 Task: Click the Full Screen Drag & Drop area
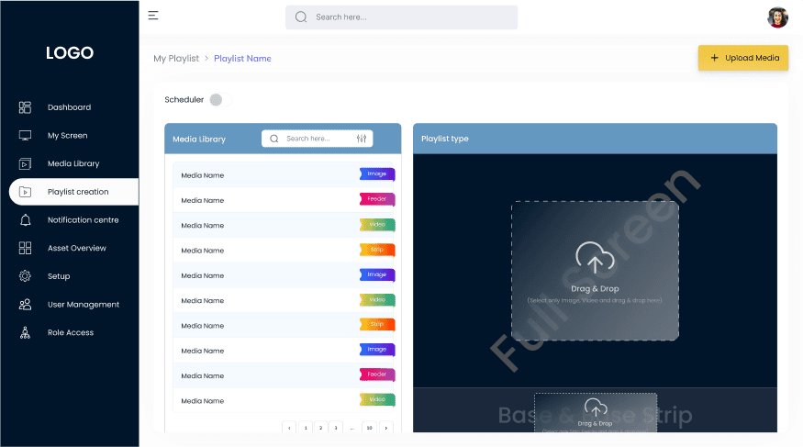coord(595,271)
